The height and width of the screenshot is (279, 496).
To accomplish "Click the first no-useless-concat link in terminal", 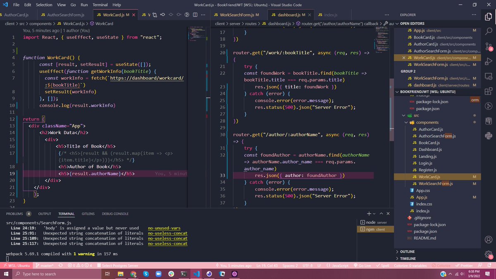I will tap(167, 233).
